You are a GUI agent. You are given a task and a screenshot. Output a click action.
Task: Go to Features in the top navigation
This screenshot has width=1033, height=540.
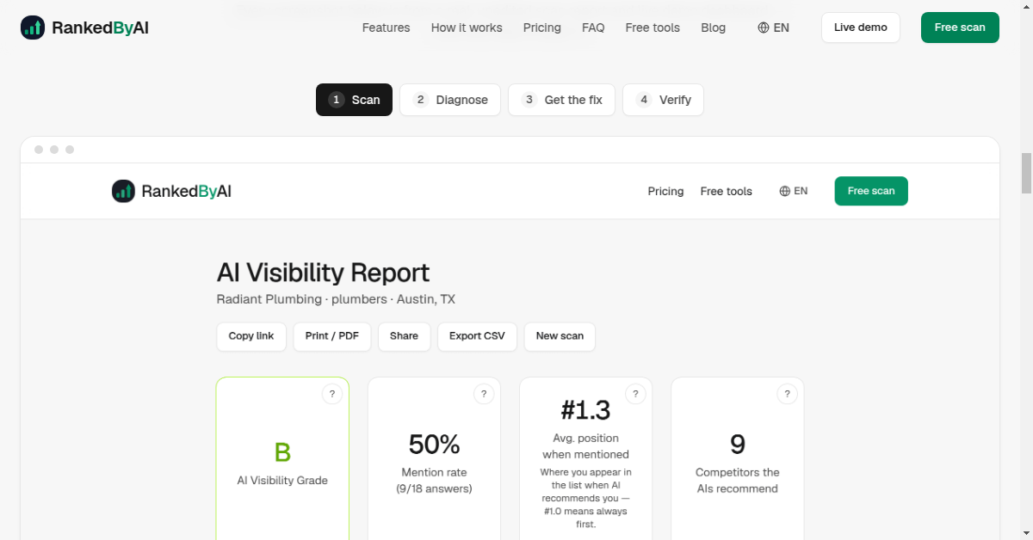click(x=386, y=28)
